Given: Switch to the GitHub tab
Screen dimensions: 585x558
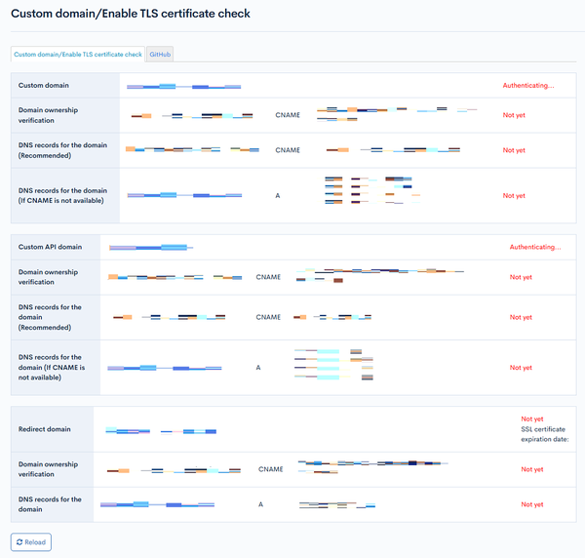Looking at the screenshot, I should pos(160,54).
